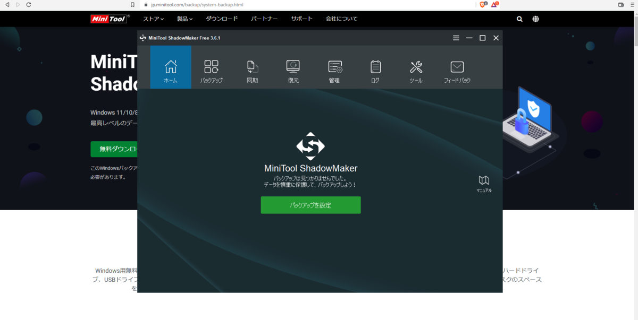Click the MiniTool ShadowMaker heading text

[x=310, y=168]
